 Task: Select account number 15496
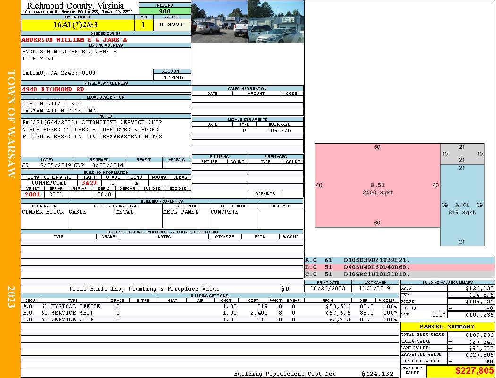(173, 77)
